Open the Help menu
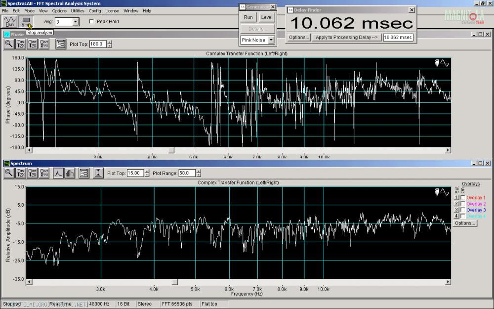 [x=147, y=11]
